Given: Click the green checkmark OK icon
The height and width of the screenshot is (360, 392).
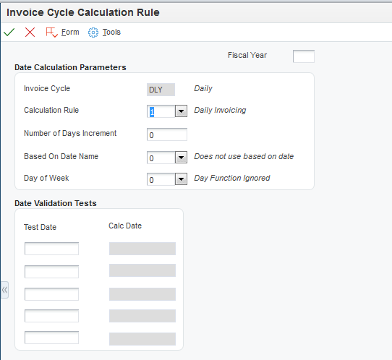Looking at the screenshot, I should (x=9, y=33).
